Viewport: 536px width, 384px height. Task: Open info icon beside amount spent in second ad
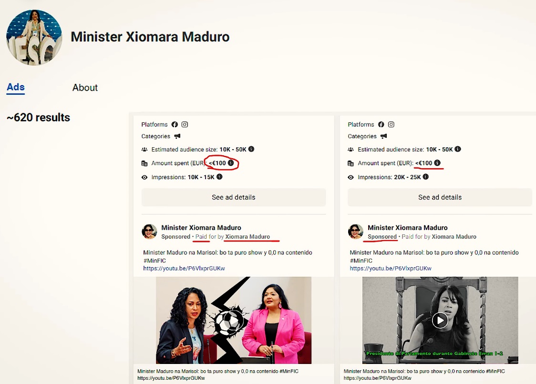pos(437,163)
